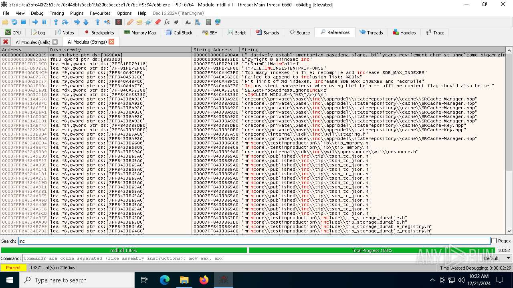Click the Step Into toolbar icon
This screenshot has height=288, width=513.
click(56, 22)
